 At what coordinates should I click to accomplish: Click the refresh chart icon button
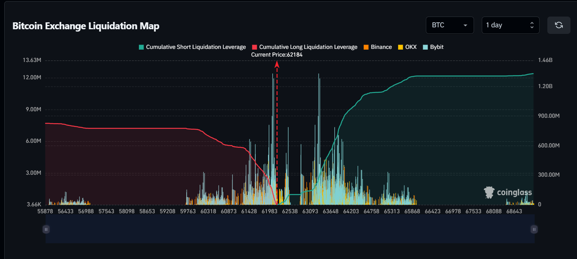[558, 25]
